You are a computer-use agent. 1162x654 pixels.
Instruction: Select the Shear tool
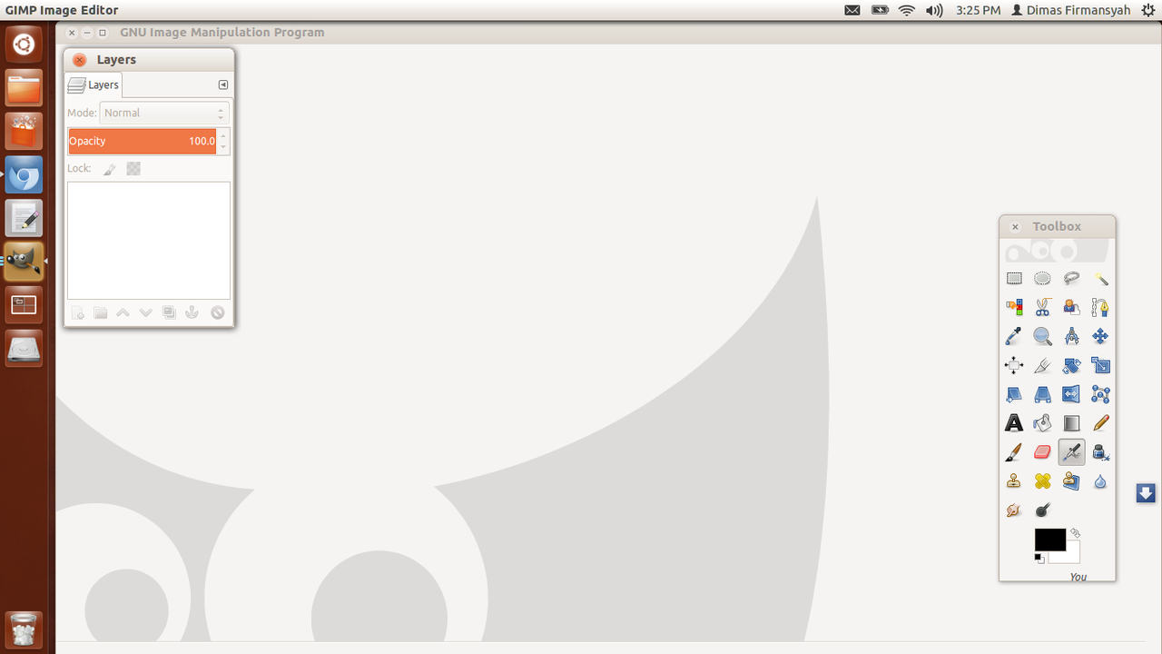point(1014,394)
